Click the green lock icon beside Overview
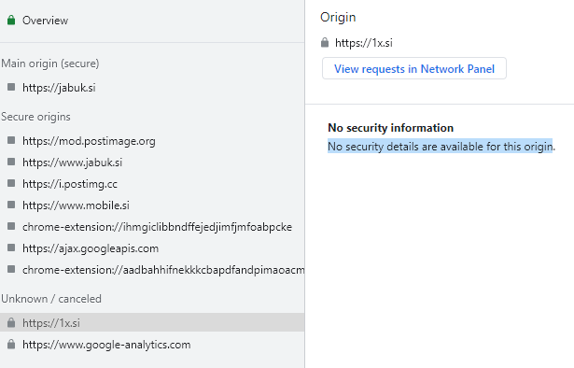 tap(11, 21)
